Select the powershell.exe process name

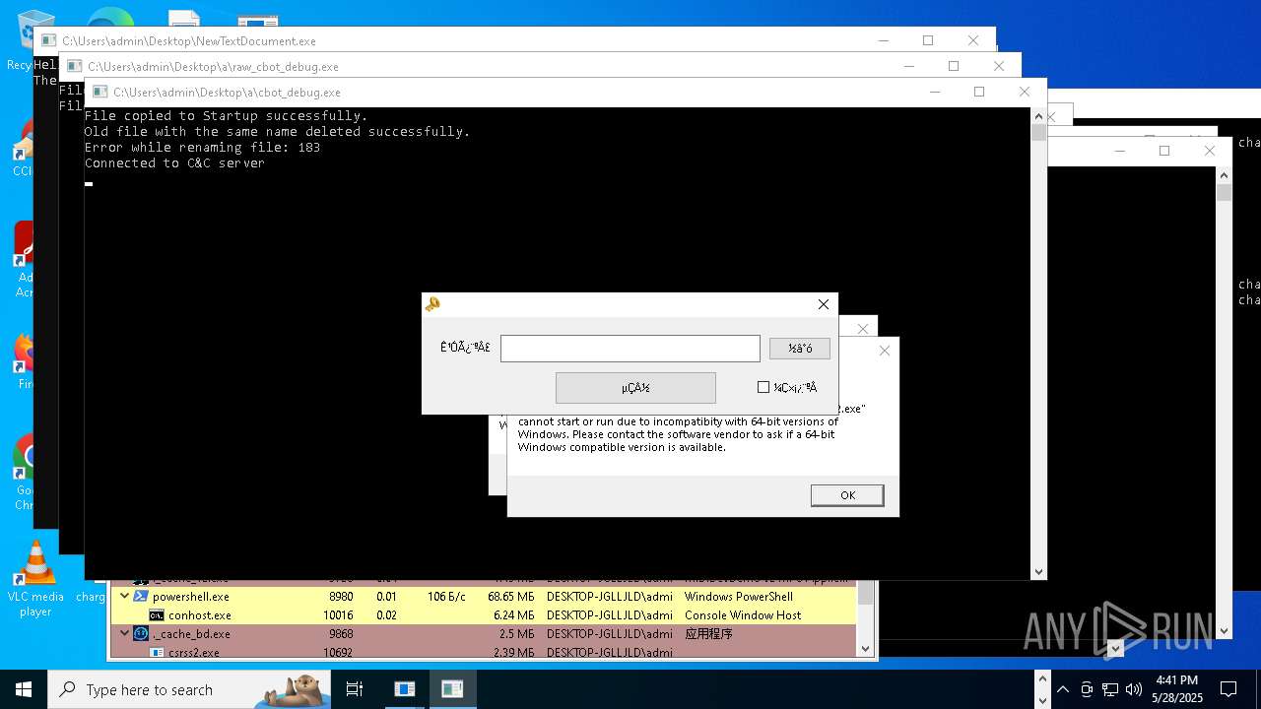[x=190, y=596]
